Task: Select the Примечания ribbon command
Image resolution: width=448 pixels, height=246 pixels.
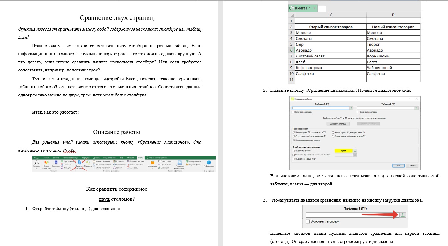Action: click(164, 165)
